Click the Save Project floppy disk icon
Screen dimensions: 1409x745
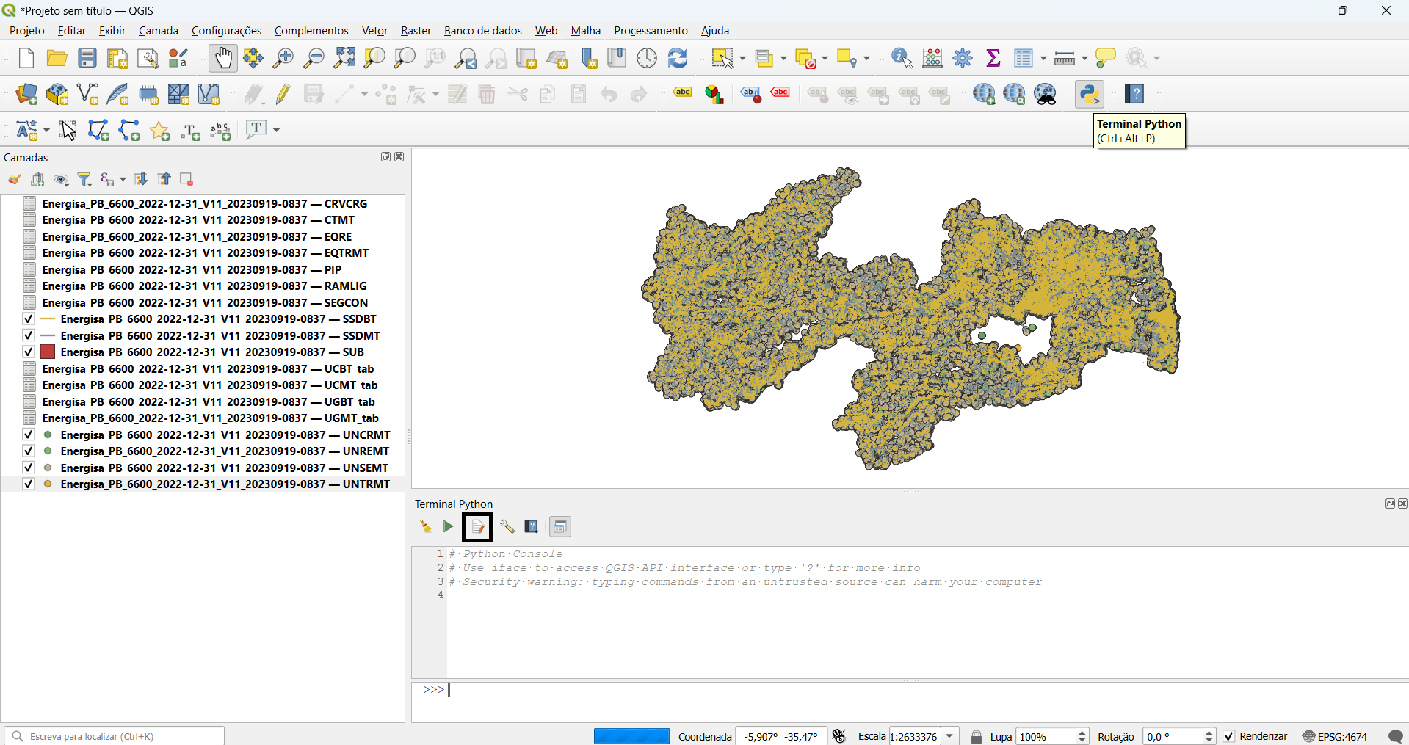point(87,58)
